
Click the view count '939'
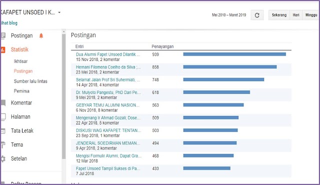click(x=155, y=54)
